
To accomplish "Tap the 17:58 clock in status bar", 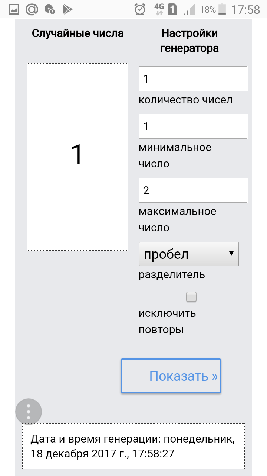I will click(x=245, y=10).
